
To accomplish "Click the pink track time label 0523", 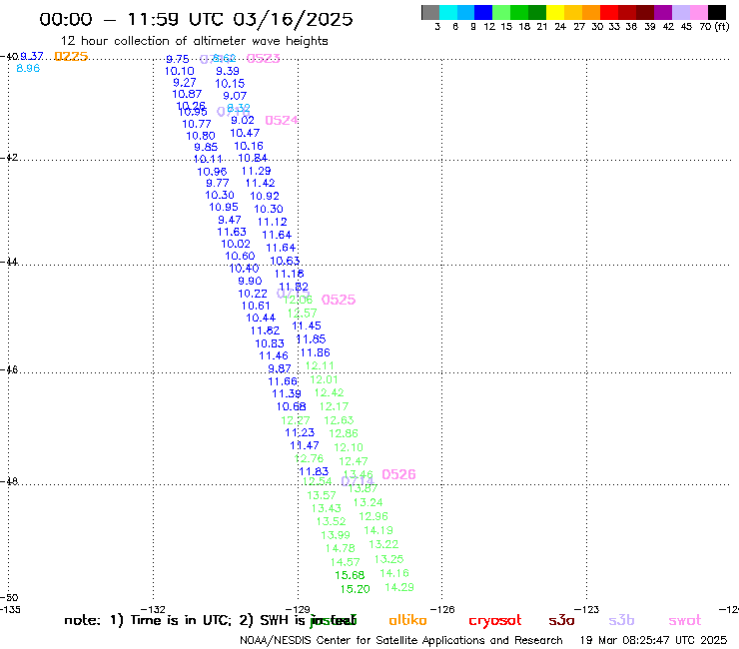I will pos(263,59).
